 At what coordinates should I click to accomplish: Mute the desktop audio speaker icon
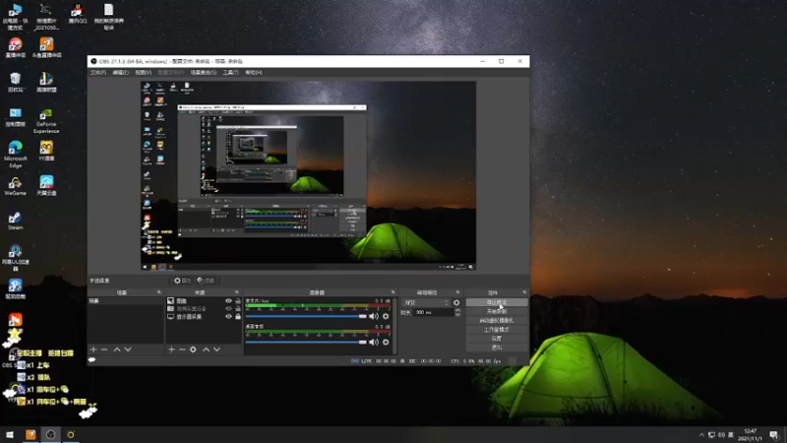tap(374, 342)
